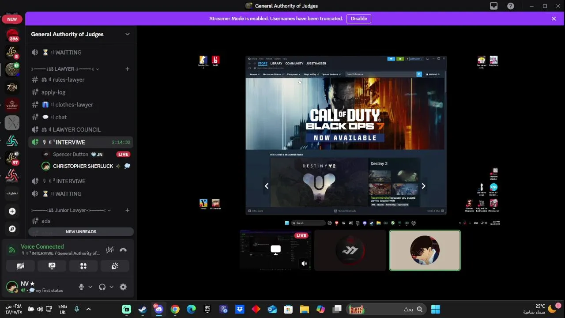565x318 pixels.
Task: Open NV user profile avatar
Action: pyautogui.click(x=12, y=287)
